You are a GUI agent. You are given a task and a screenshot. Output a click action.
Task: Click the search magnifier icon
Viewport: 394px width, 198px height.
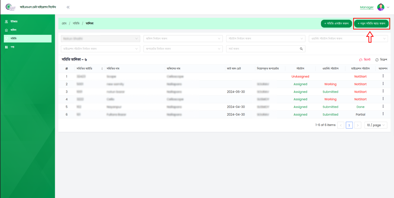(x=301, y=49)
